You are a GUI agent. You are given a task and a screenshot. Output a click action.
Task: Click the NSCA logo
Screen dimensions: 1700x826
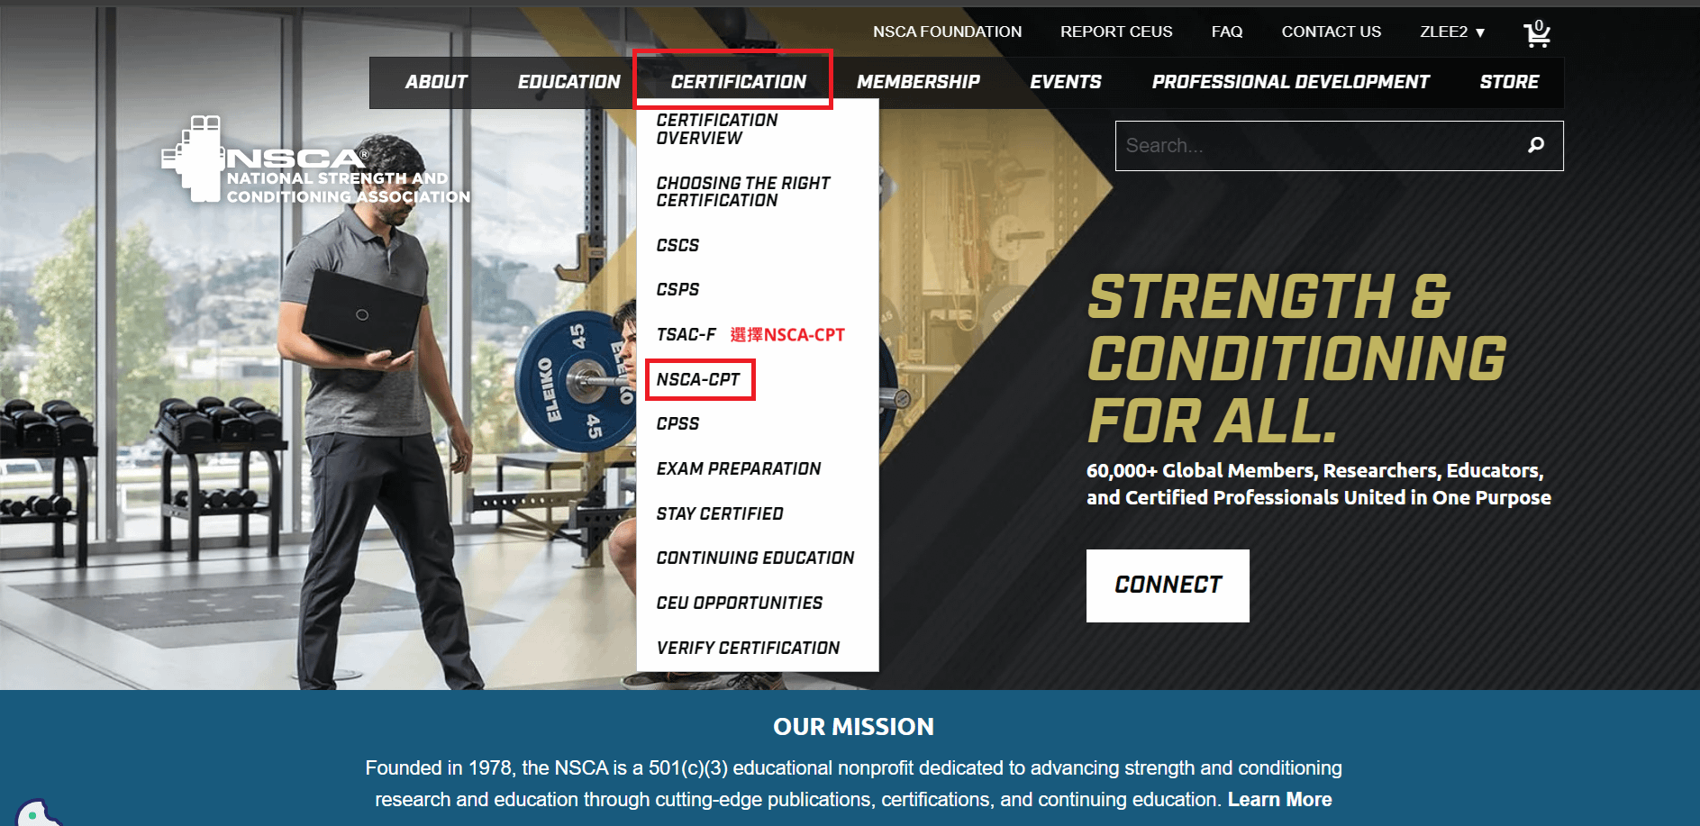[315, 159]
